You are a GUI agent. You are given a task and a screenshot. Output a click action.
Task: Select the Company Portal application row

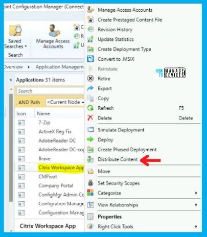[x=50, y=185]
